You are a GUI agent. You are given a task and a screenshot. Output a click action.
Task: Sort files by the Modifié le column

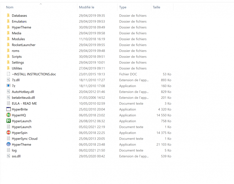pos(87,7)
